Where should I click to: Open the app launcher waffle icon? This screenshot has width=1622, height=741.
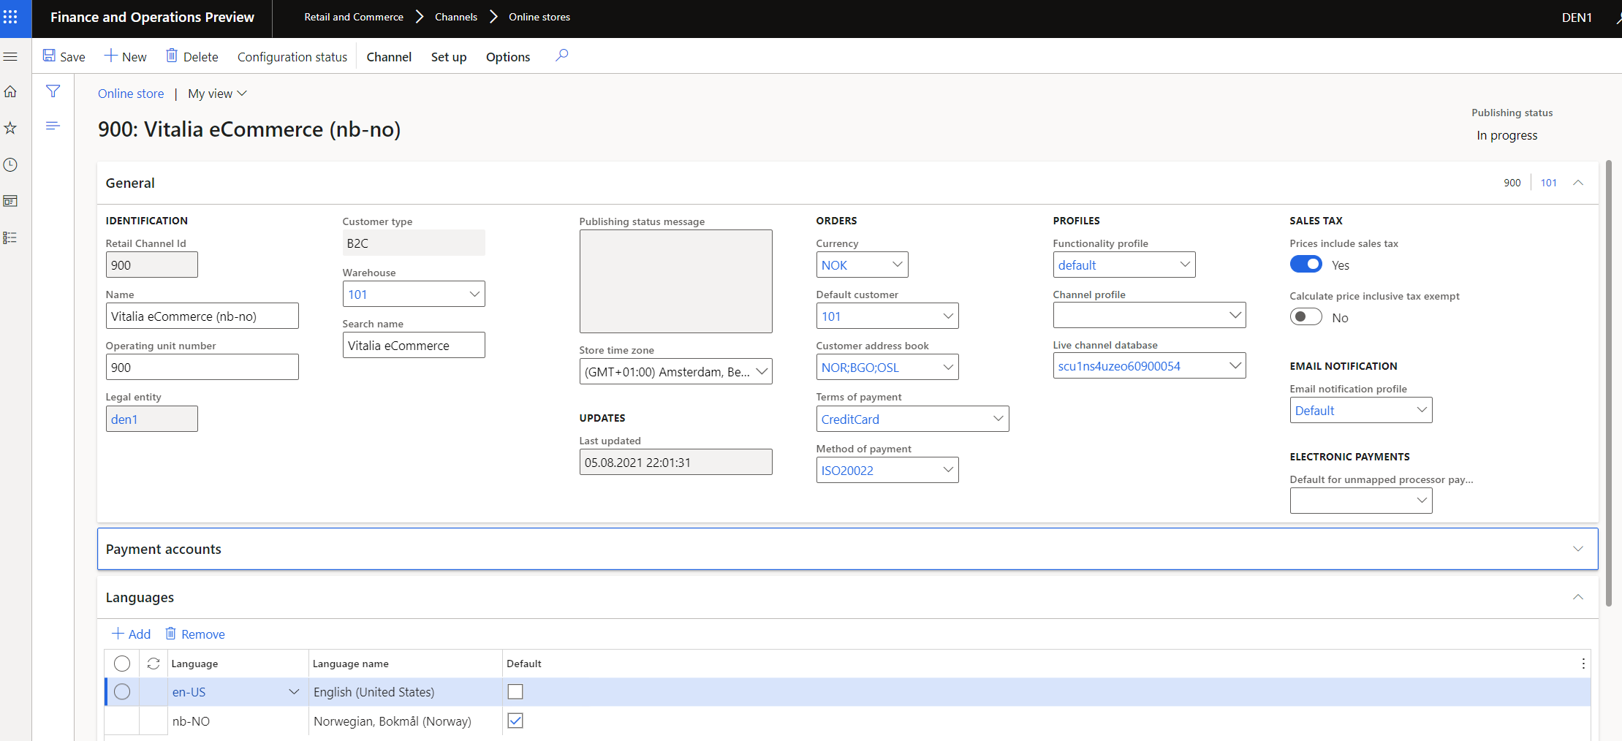tap(11, 17)
